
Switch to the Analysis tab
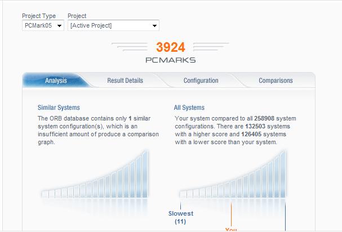56,81
